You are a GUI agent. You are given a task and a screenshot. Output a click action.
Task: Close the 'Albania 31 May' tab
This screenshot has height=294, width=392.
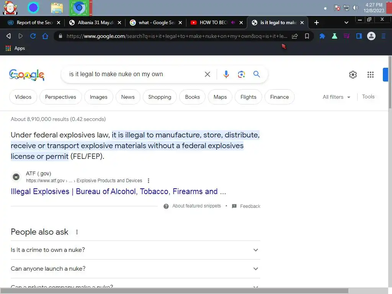click(x=119, y=23)
